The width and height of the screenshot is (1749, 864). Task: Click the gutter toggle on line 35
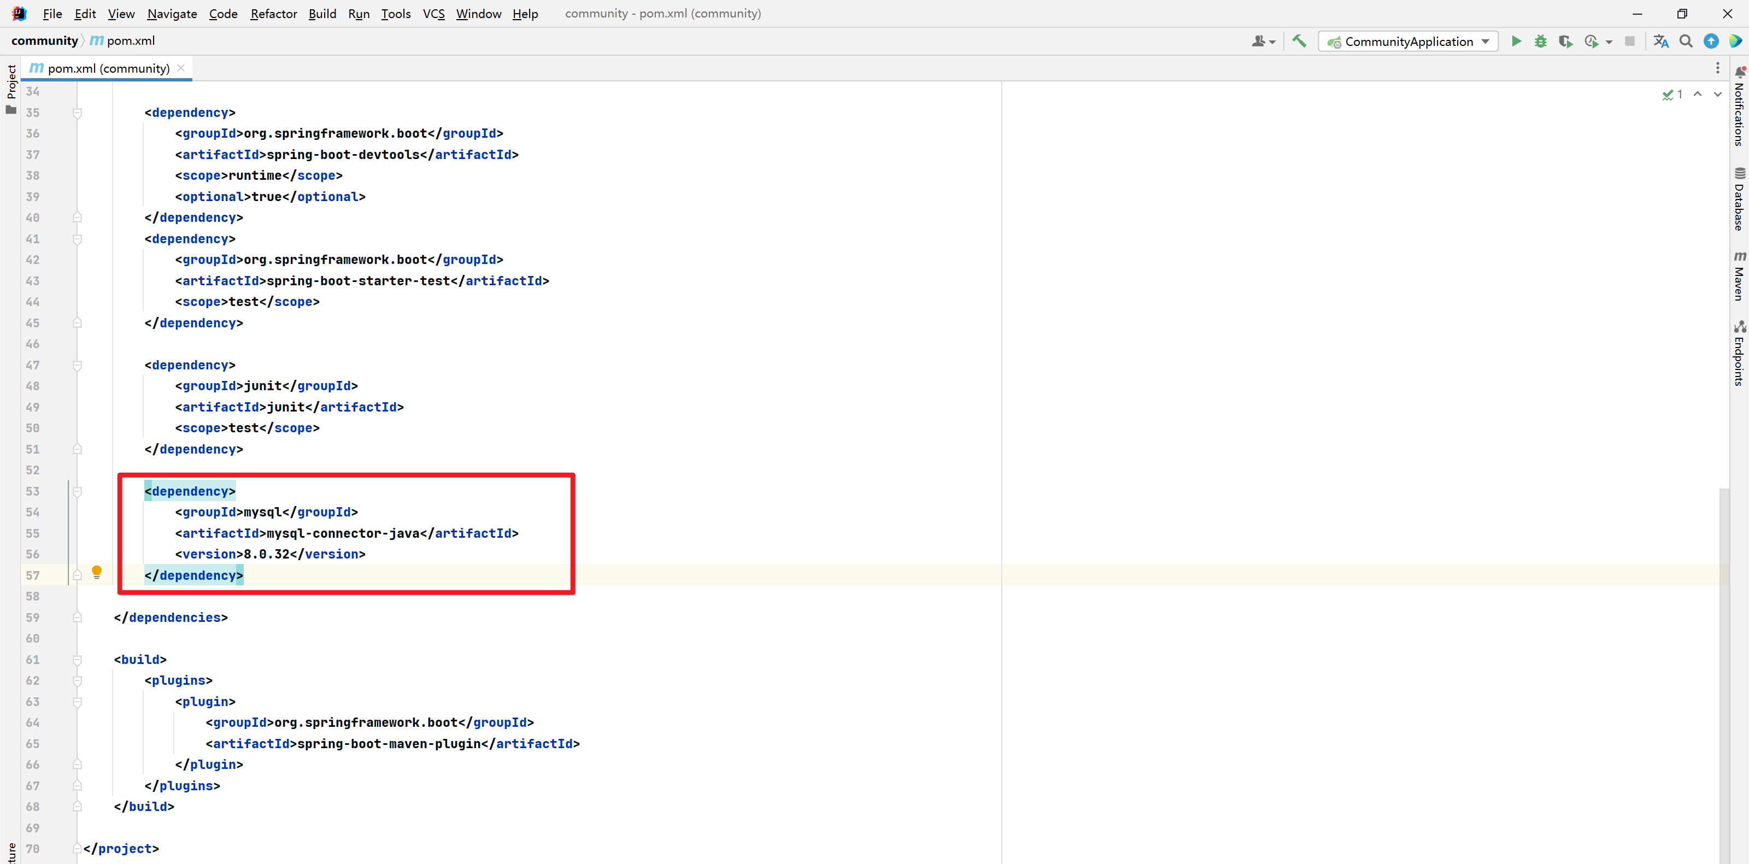[x=78, y=113]
